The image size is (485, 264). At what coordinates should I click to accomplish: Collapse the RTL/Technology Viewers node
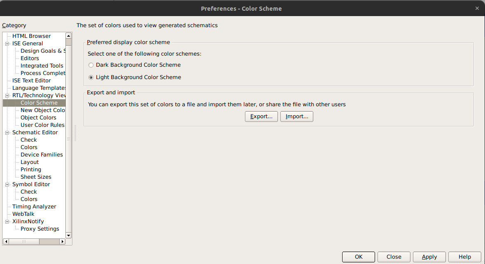[x=7, y=96]
